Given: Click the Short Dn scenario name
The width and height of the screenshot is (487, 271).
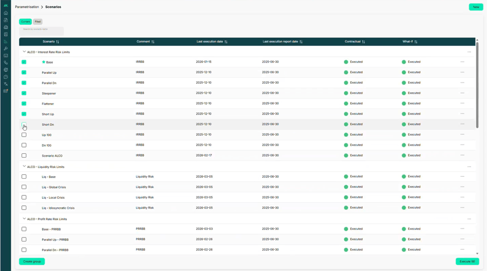Looking at the screenshot, I should (48, 125).
